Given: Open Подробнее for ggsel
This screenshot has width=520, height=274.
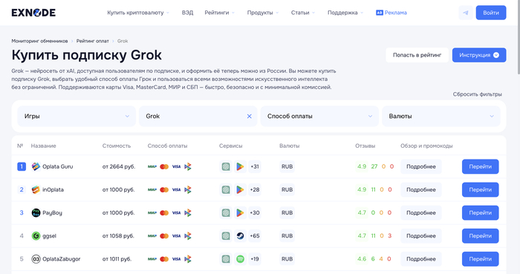Looking at the screenshot, I should [421, 236].
